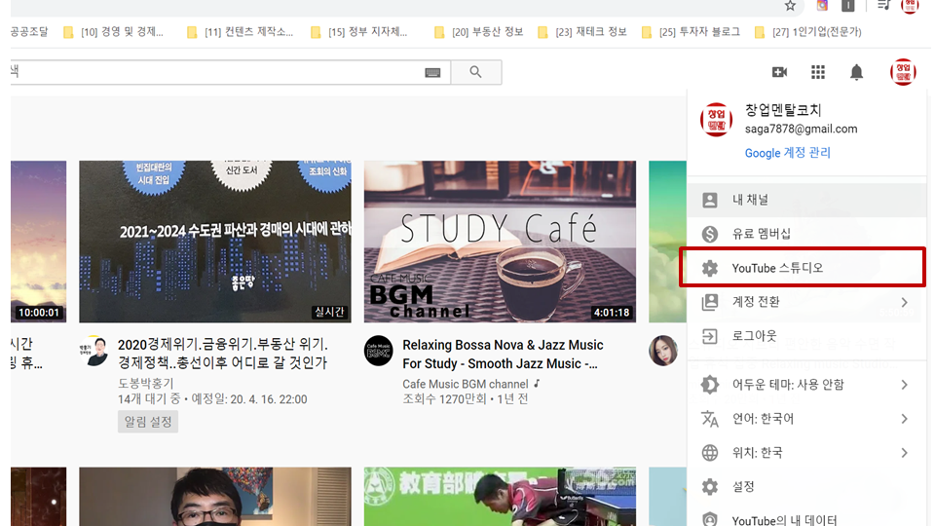Open the [20] 부동산 정보 bookmark folder
Screen dimensions: 935x526
(x=479, y=32)
